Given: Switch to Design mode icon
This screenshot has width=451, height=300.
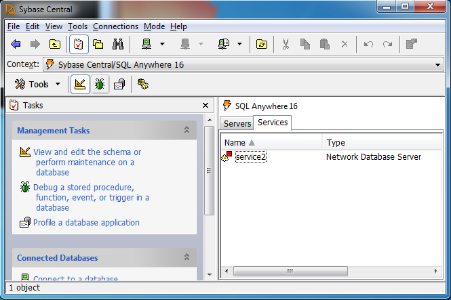Looking at the screenshot, I should point(80,85).
